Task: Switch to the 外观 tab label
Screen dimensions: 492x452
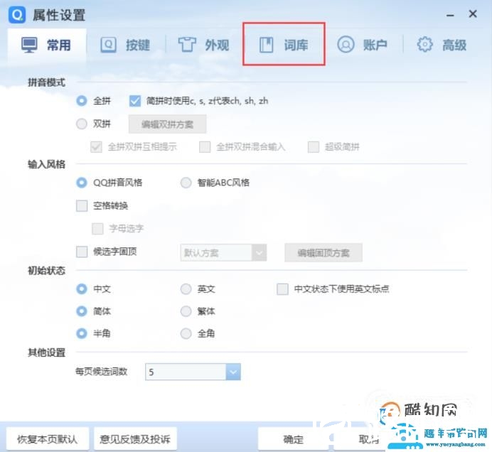Action: pyautogui.click(x=217, y=45)
